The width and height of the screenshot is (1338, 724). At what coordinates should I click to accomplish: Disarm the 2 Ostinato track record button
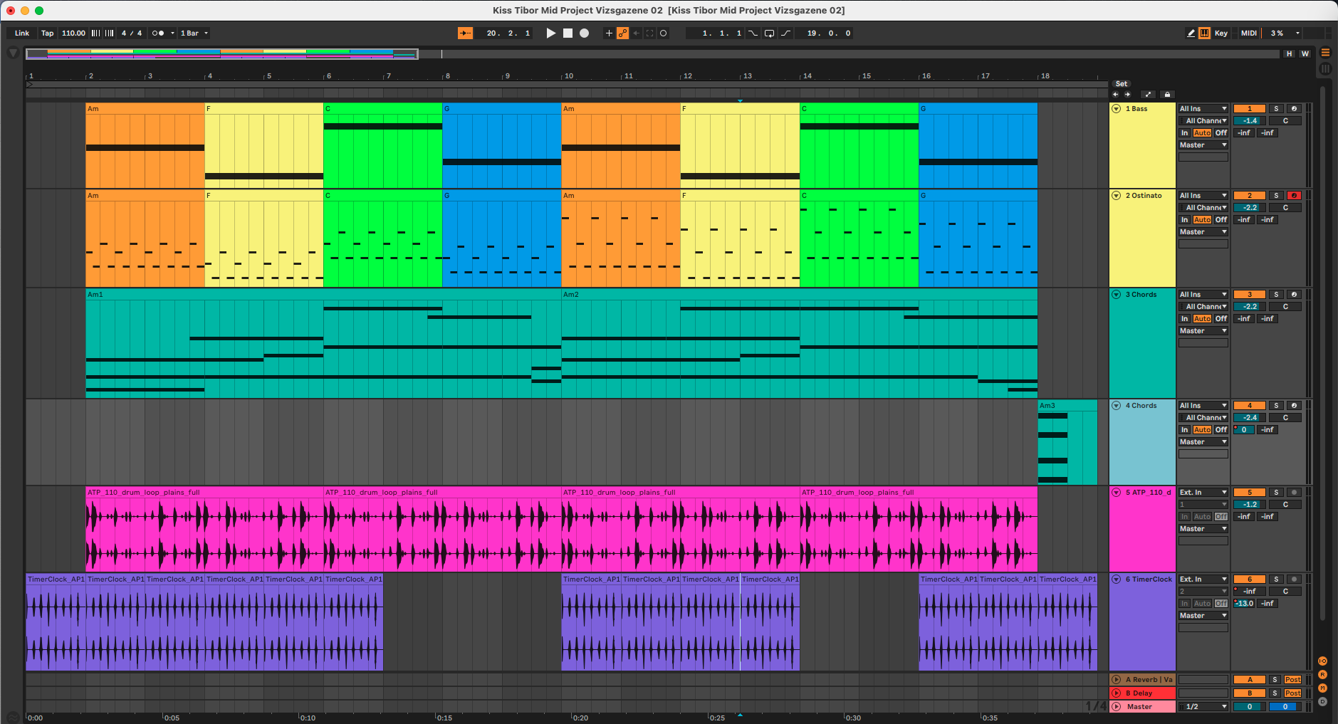click(x=1294, y=196)
